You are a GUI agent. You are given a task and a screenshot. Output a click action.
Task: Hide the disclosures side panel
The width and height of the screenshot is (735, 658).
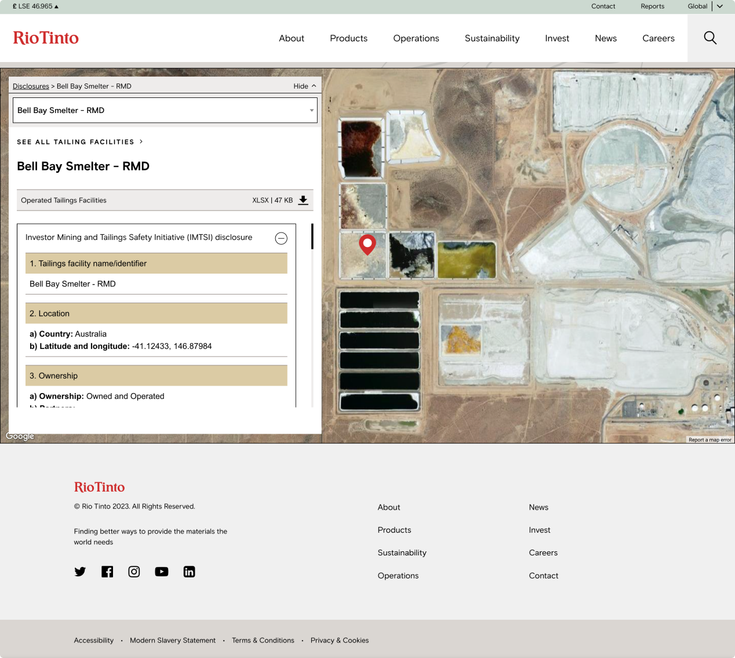[x=305, y=86]
